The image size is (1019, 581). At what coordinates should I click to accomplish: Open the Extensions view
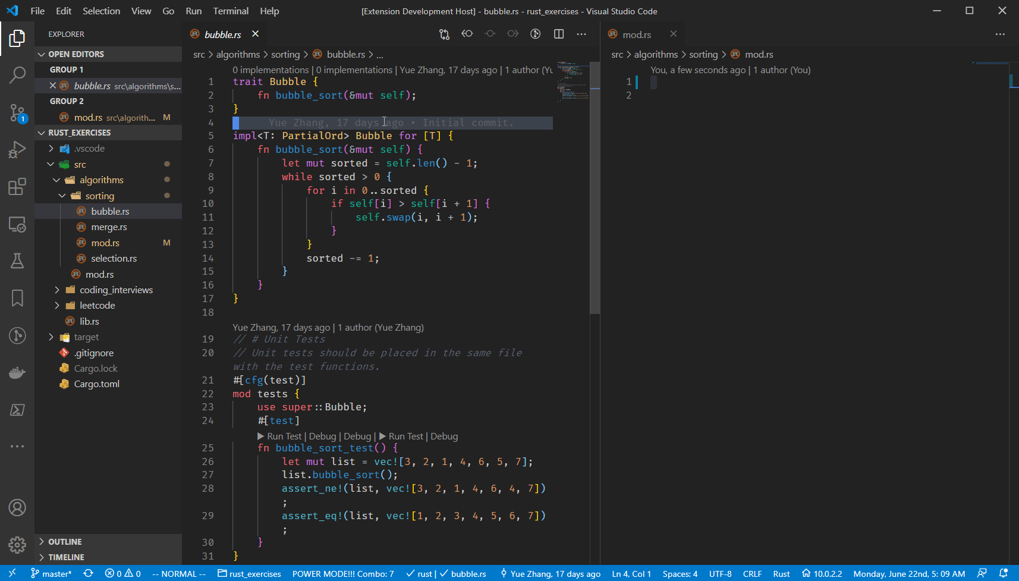(17, 187)
